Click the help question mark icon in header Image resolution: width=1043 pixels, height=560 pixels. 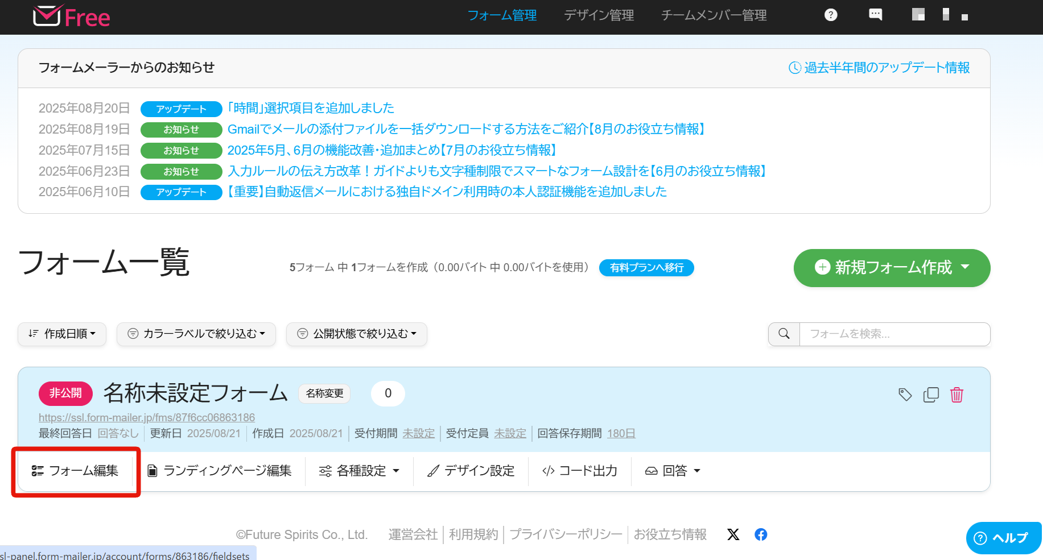click(831, 15)
